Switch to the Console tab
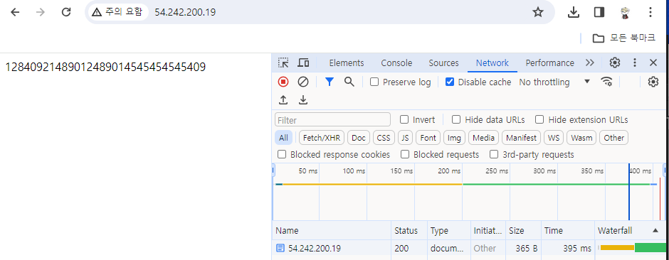The height and width of the screenshot is (260, 669). click(x=396, y=63)
